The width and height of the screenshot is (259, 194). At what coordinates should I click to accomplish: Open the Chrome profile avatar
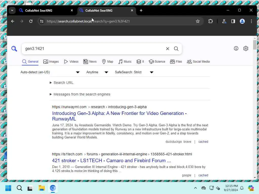(x=242, y=21)
